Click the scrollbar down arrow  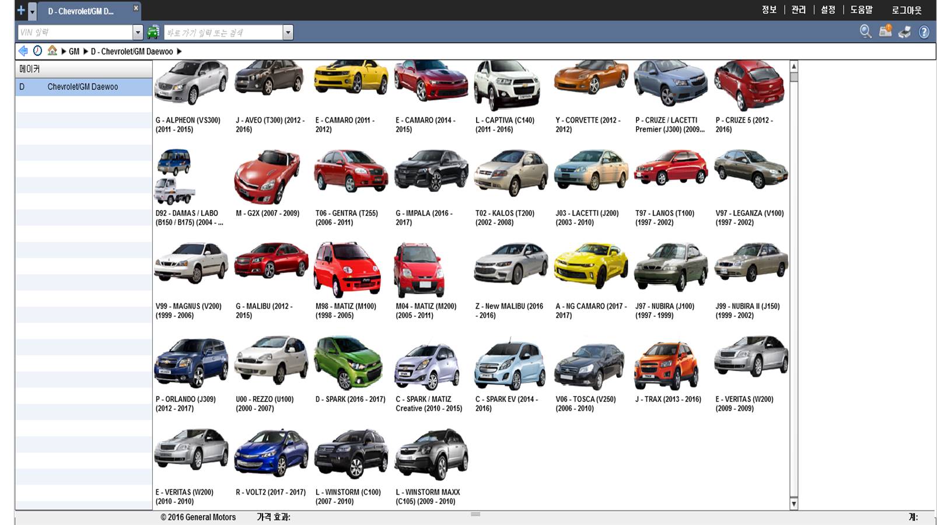point(793,503)
